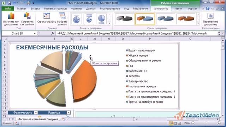Click Move Chart (Переместить диаграмму)
Image resolution: width=226 pixels, height=127 pixels.
point(210,19)
